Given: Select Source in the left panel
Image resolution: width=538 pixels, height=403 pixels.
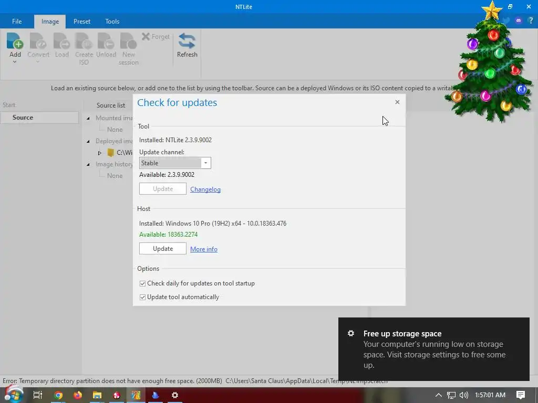Looking at the screenshot, I should tap(39, 117).
